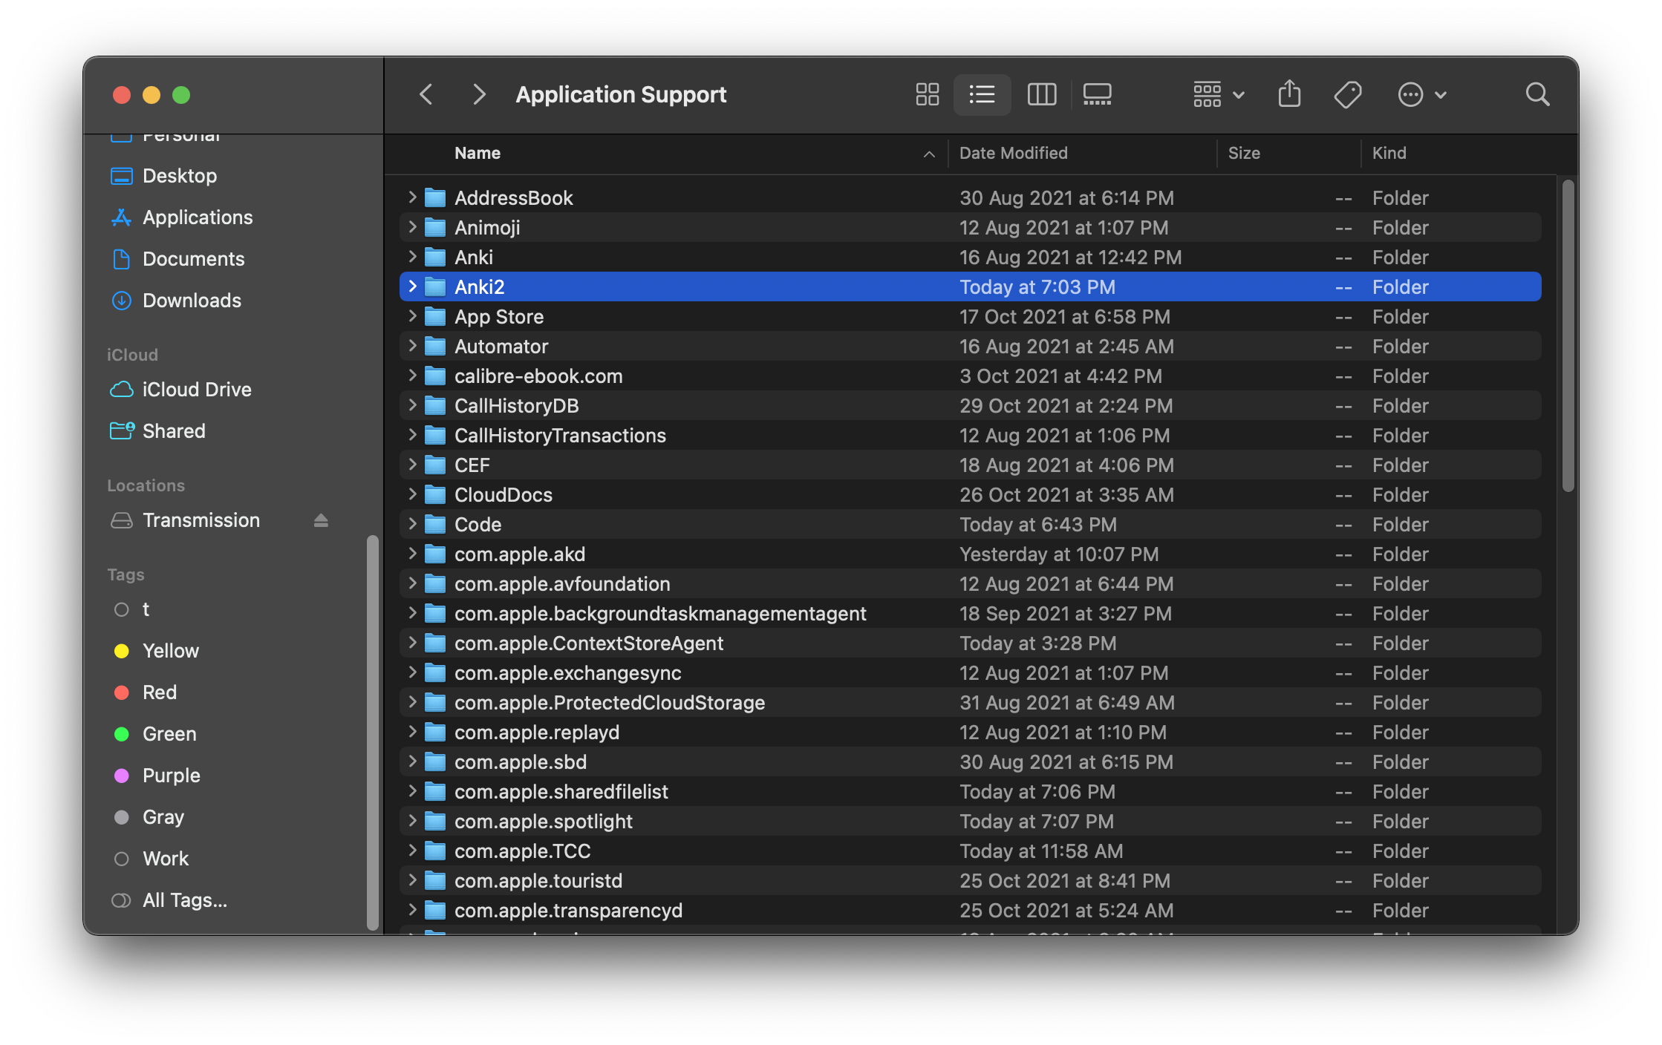Switch to column view

click(1041, 94)
